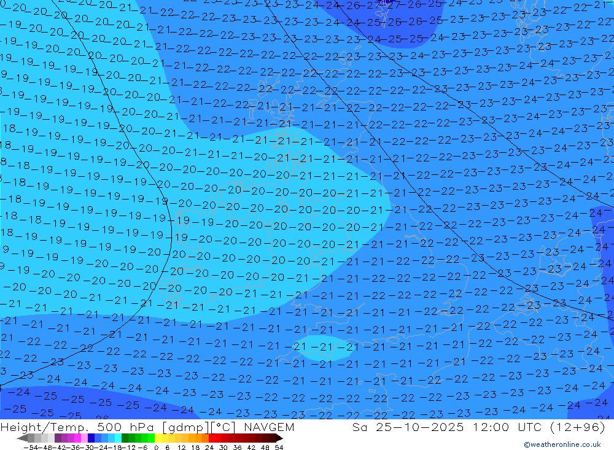This screenshot has width=614, height=450.
Task: Click the '30' legend scale label
Action: tap(223, 448)
